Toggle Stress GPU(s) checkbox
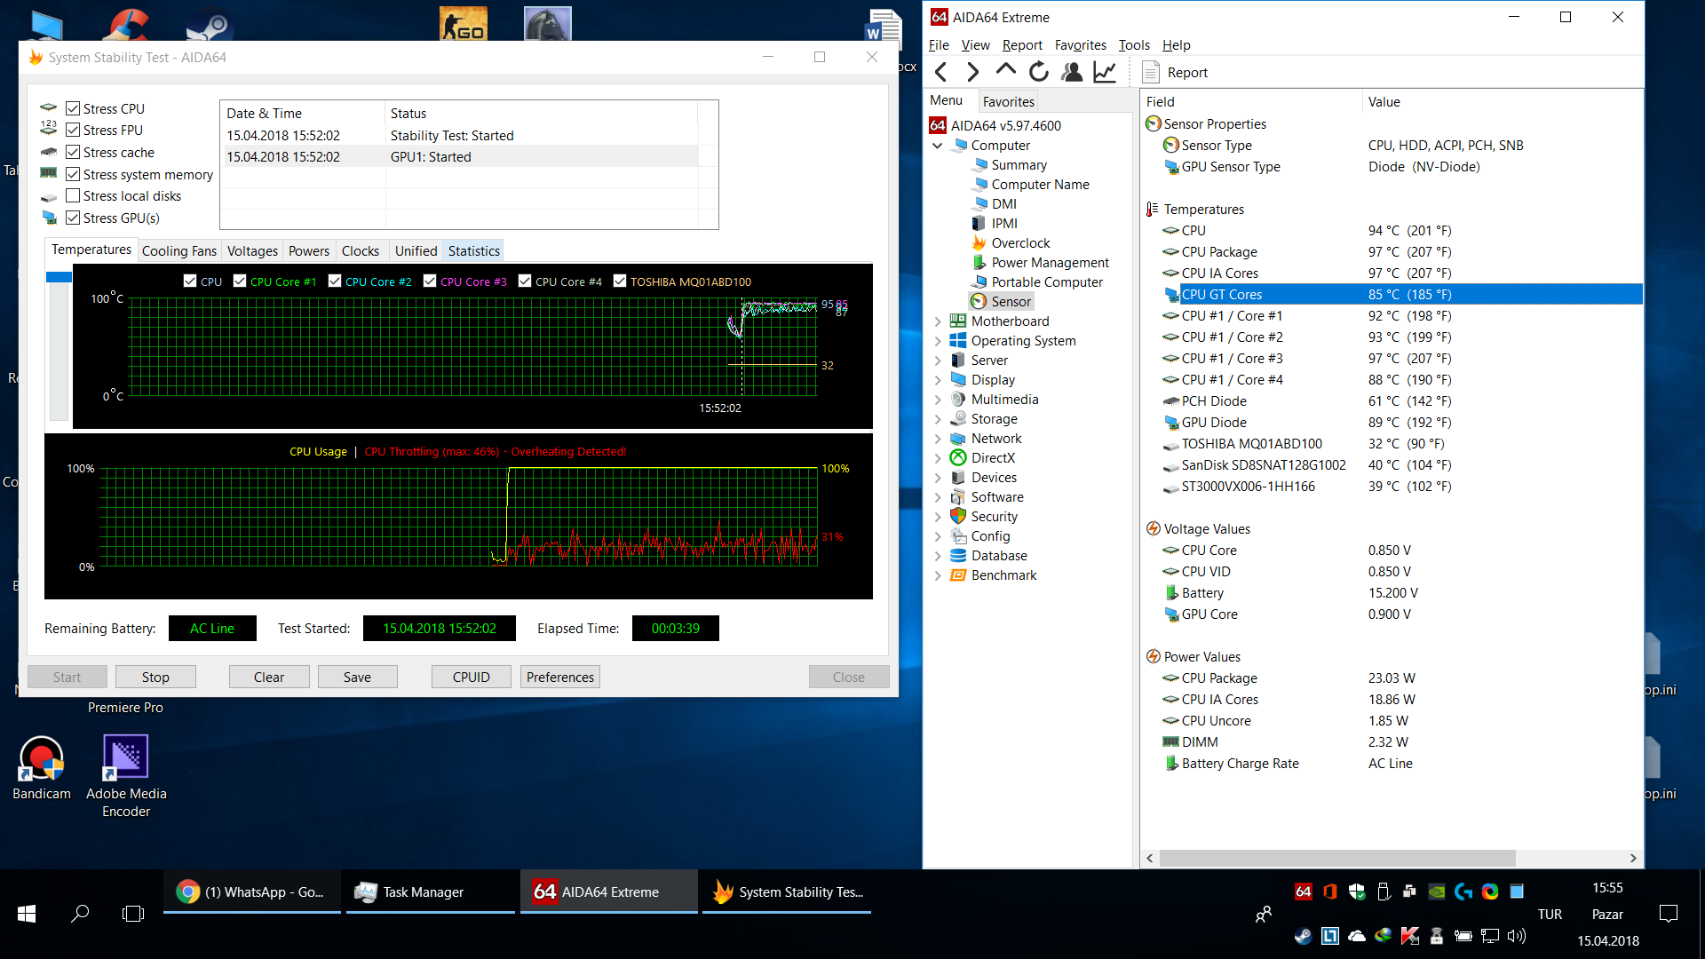This screenshot has width=1705, height=959. tap(73, 218)
